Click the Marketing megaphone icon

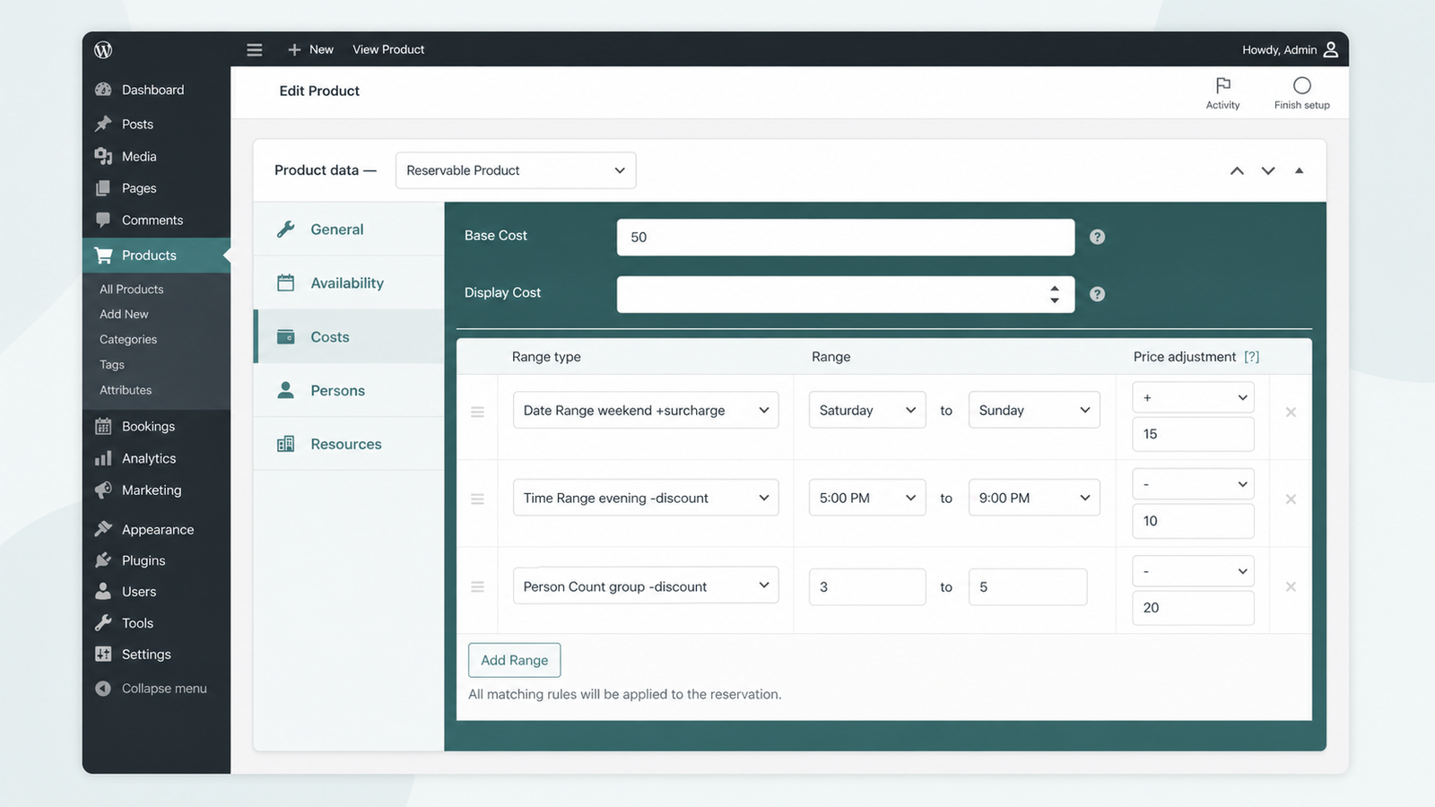(x=103, y=490)
